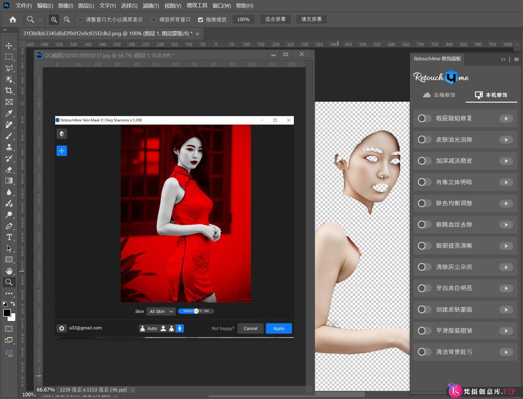This screenshot has width=523, height=399.
Task: Enable 调整窗口大小以满屏显示 option
Action: point(80,19)
